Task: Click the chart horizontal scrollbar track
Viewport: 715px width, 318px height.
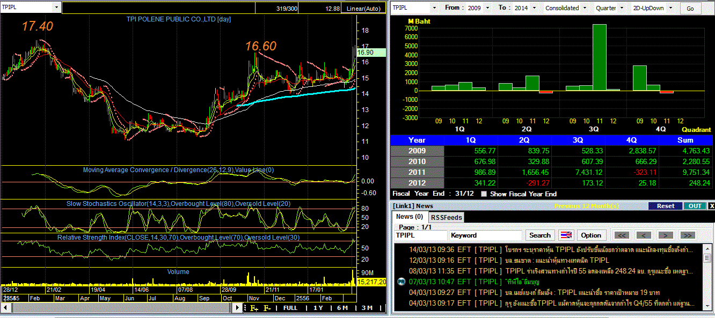Action: click(x=122, y=308)
